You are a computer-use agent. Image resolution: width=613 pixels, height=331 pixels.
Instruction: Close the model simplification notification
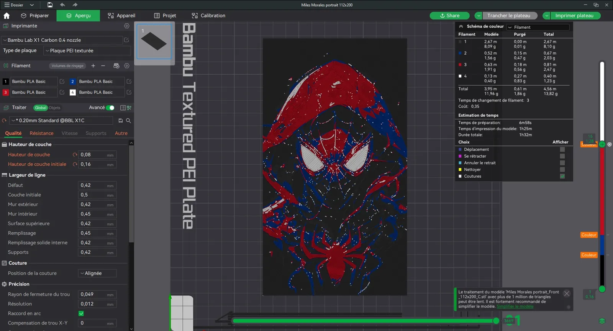point(567,293)
